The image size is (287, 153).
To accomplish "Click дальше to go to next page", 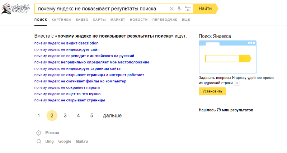I will [112, 115].
